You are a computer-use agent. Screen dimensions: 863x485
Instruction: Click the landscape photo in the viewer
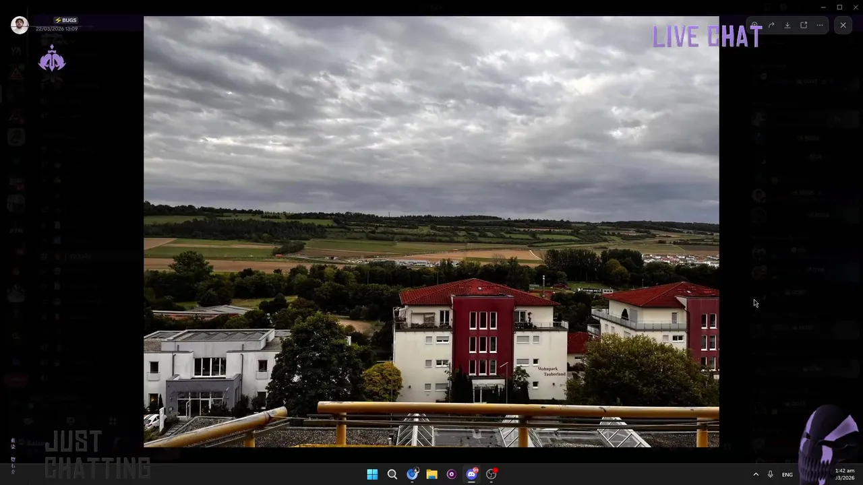point(431,232)
